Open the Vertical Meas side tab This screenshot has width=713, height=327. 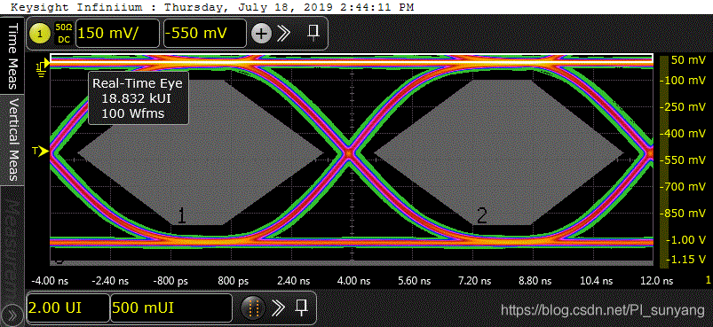point(12,140)
